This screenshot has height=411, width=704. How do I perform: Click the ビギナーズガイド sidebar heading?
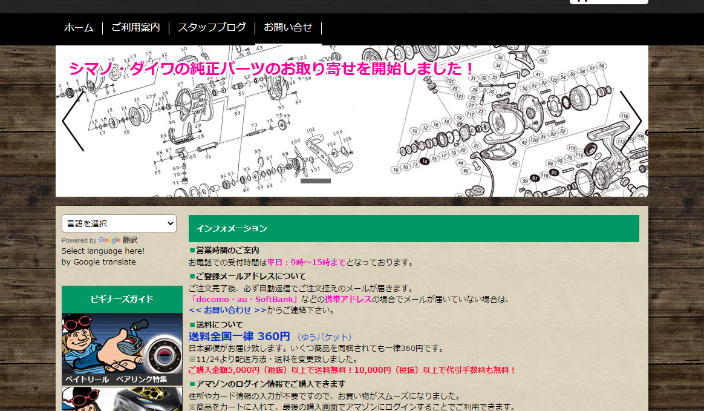(x=122, y=299)
